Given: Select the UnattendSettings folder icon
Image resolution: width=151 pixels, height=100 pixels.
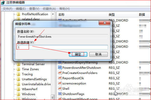Looking at the screenshot, I should click(x=18, y=79).
